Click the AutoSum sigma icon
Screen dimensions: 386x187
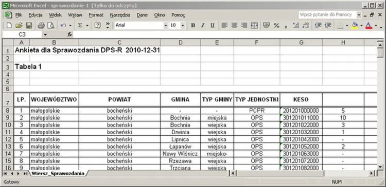point(80,25)
